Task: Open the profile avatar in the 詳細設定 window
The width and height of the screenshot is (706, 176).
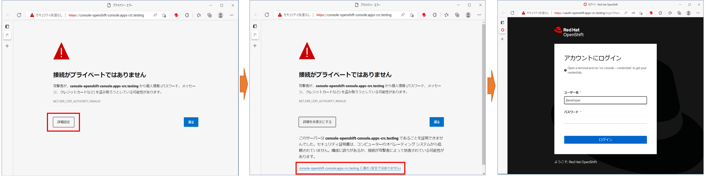Action: tap(220, 15)
